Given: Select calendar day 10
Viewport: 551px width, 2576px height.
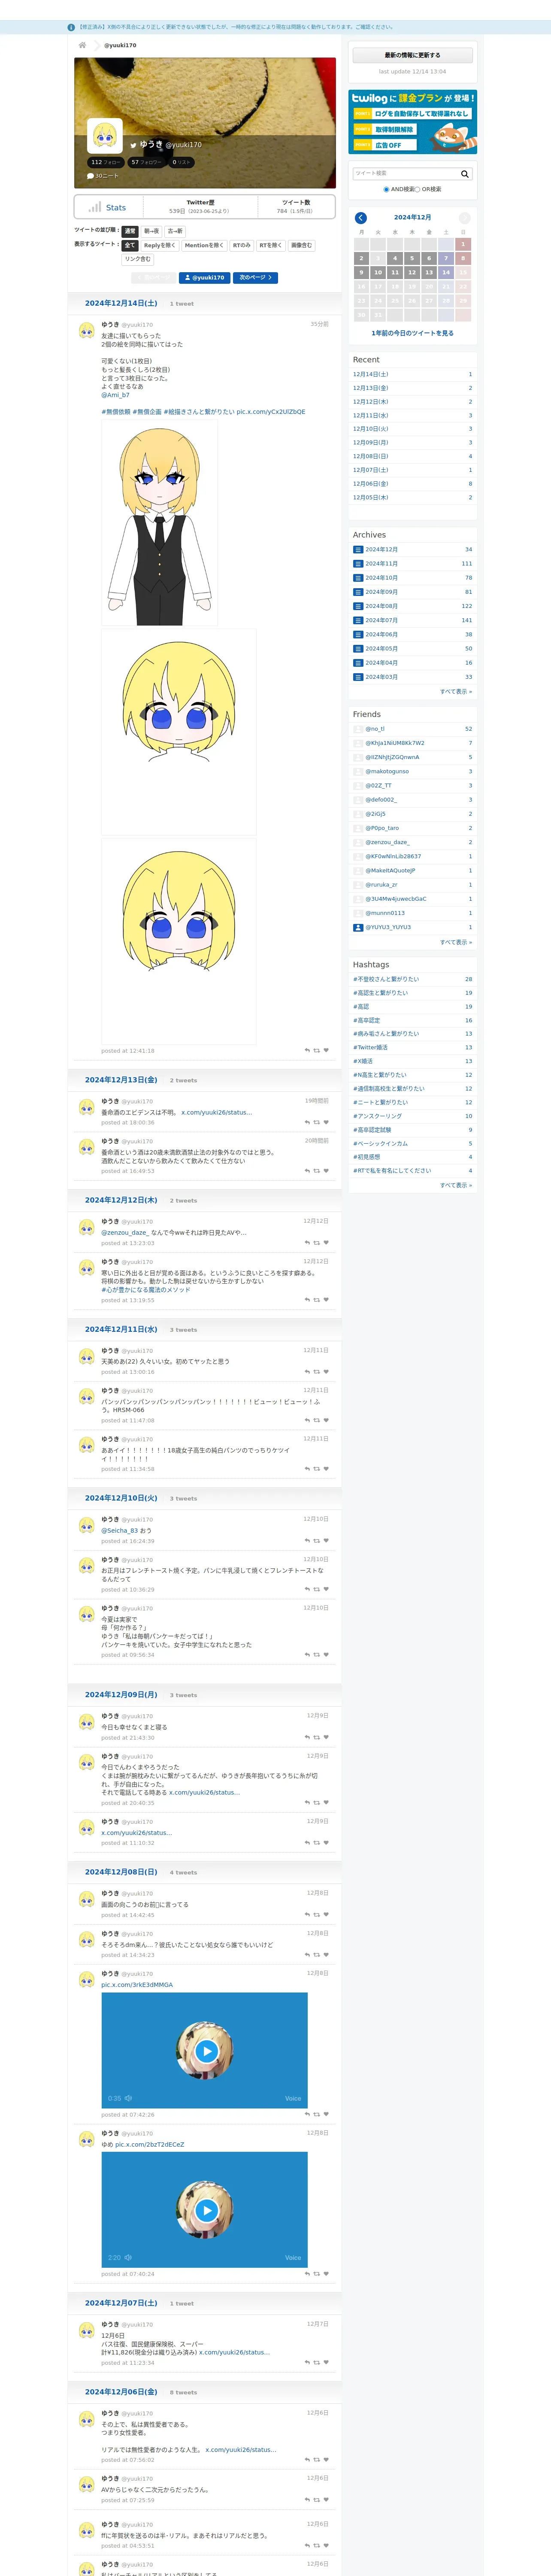Looking at the screenshot, I should tap(378, 272).
